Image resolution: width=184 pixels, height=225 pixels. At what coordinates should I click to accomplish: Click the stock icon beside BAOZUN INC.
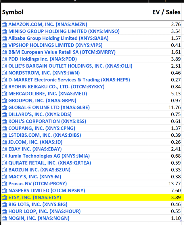5,170
